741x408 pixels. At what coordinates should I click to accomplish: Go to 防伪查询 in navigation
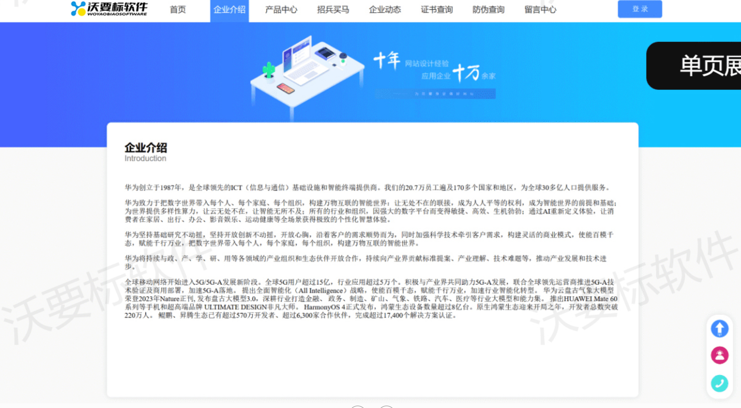point(489,9)
